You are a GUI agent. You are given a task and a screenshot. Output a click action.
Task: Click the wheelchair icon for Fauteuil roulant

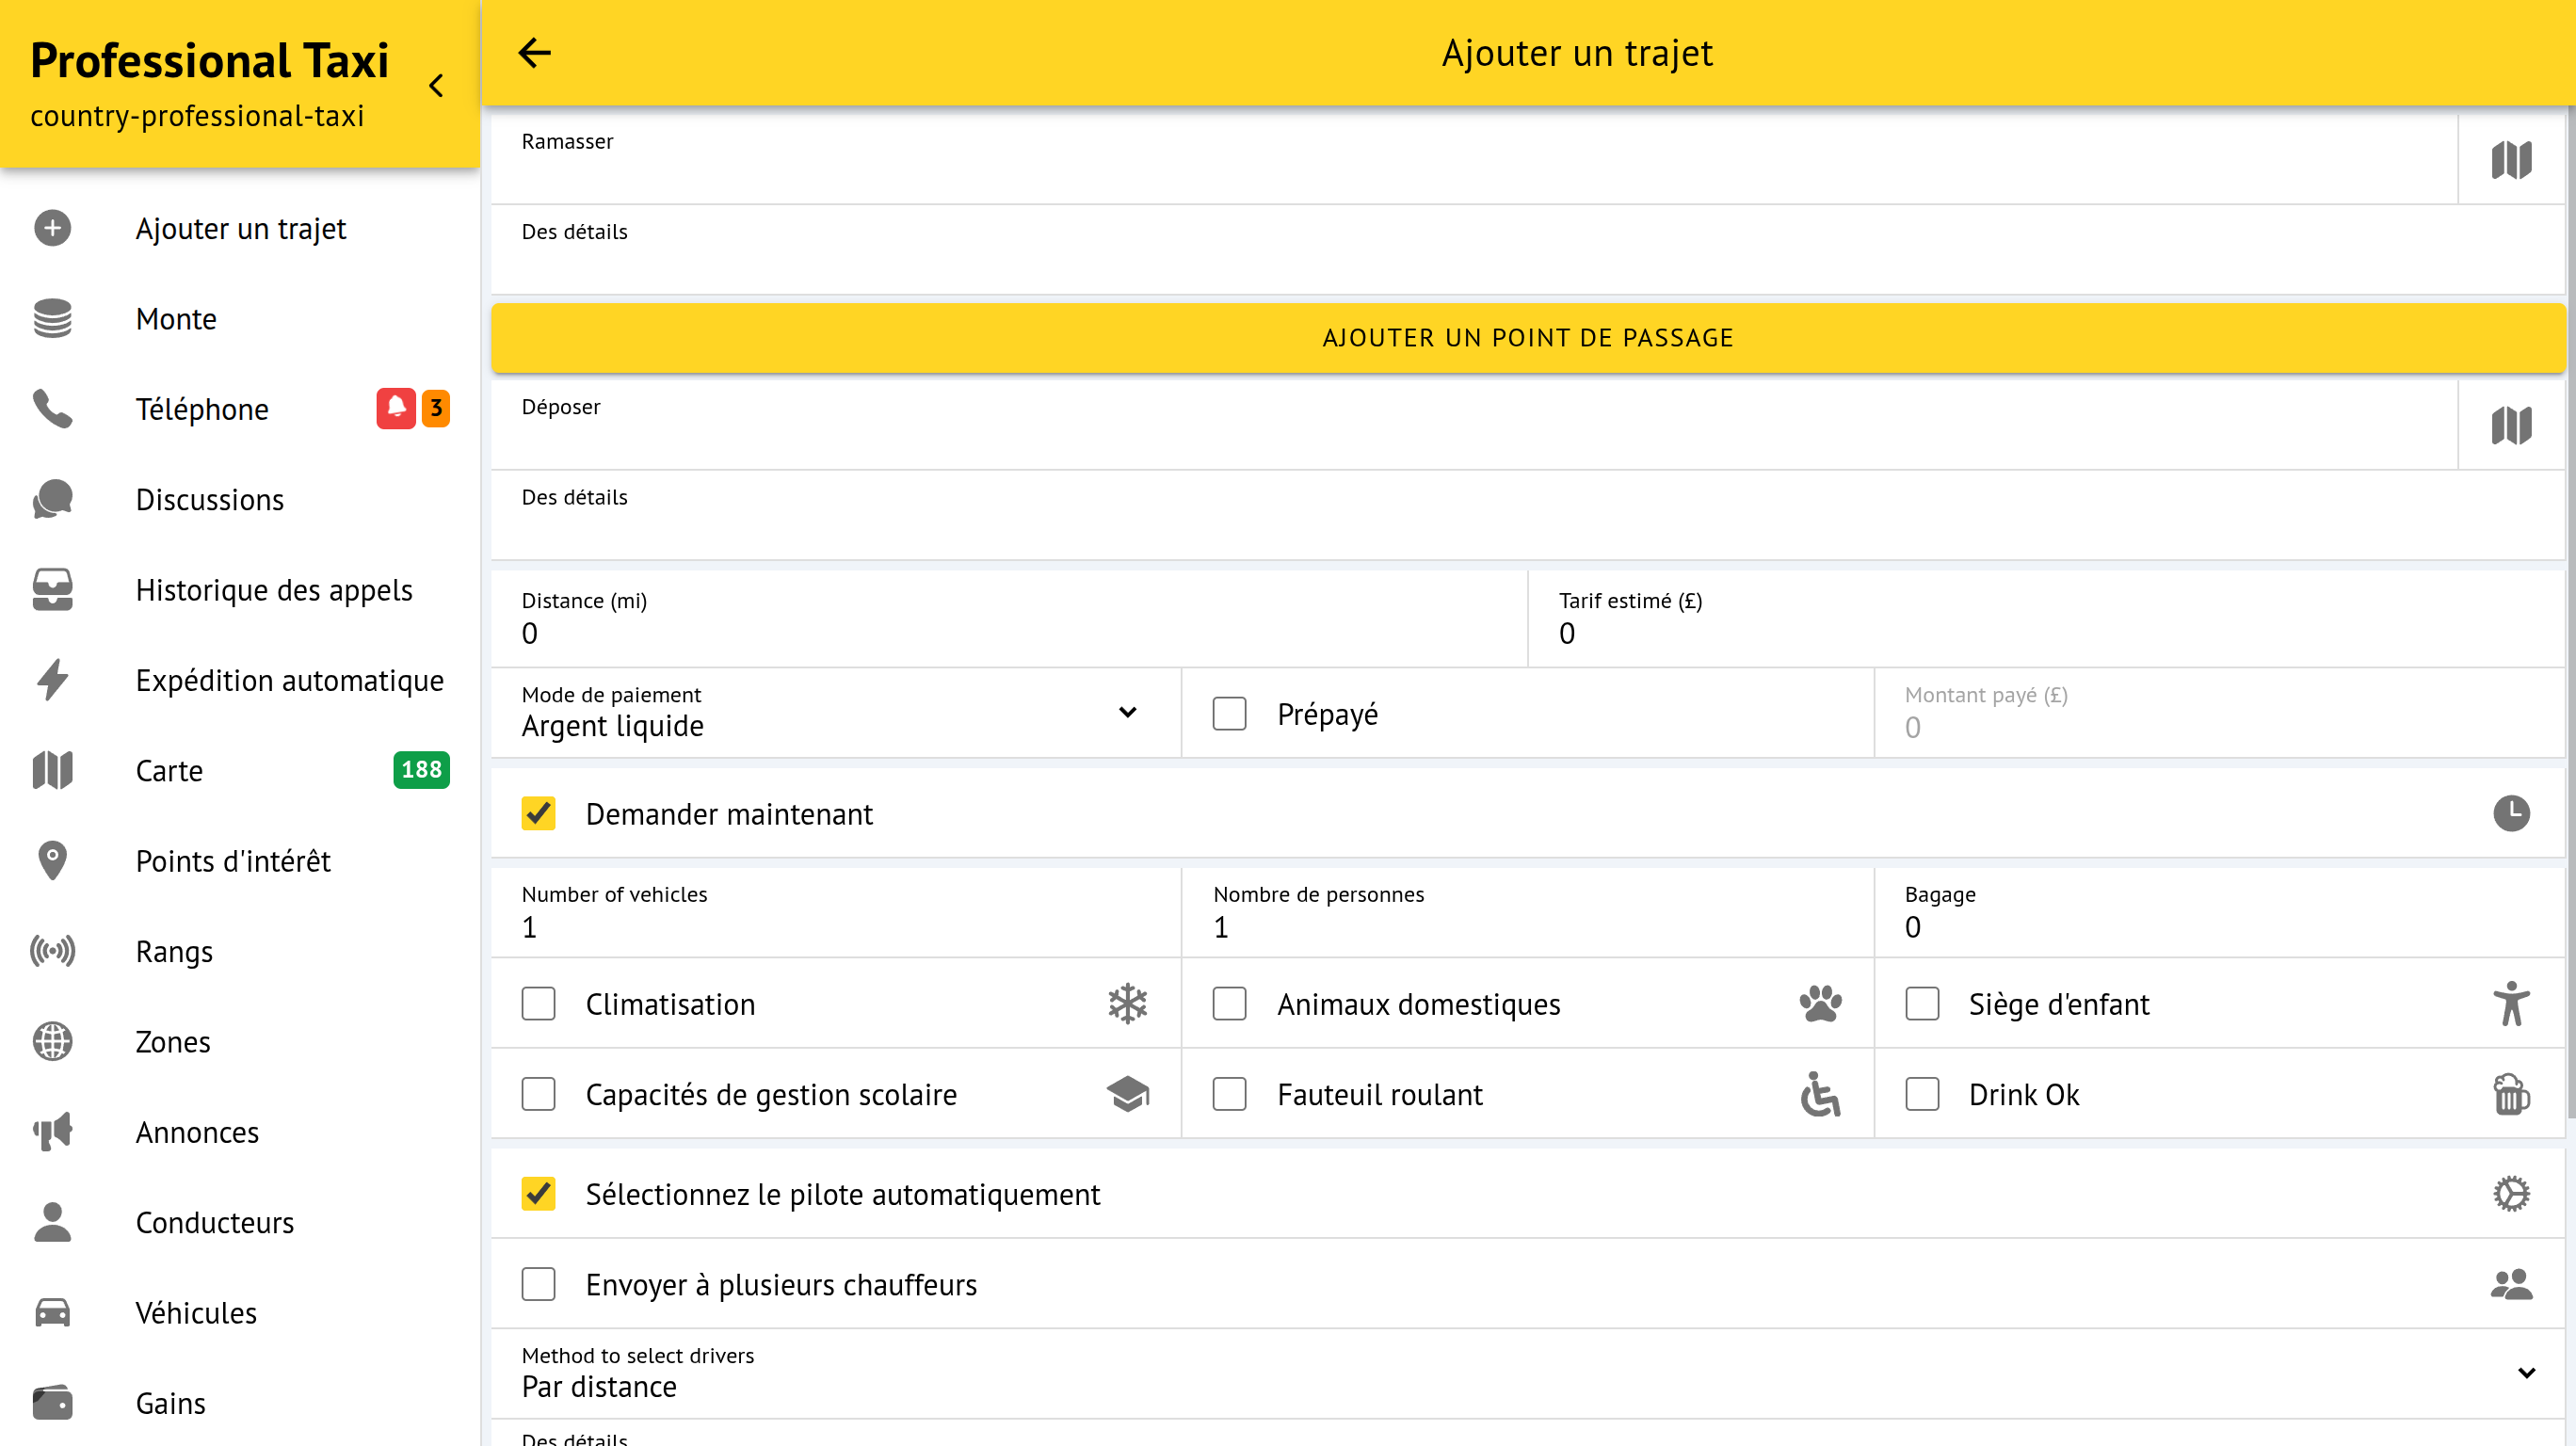pyautogui.click(x=1820, y=1094)
